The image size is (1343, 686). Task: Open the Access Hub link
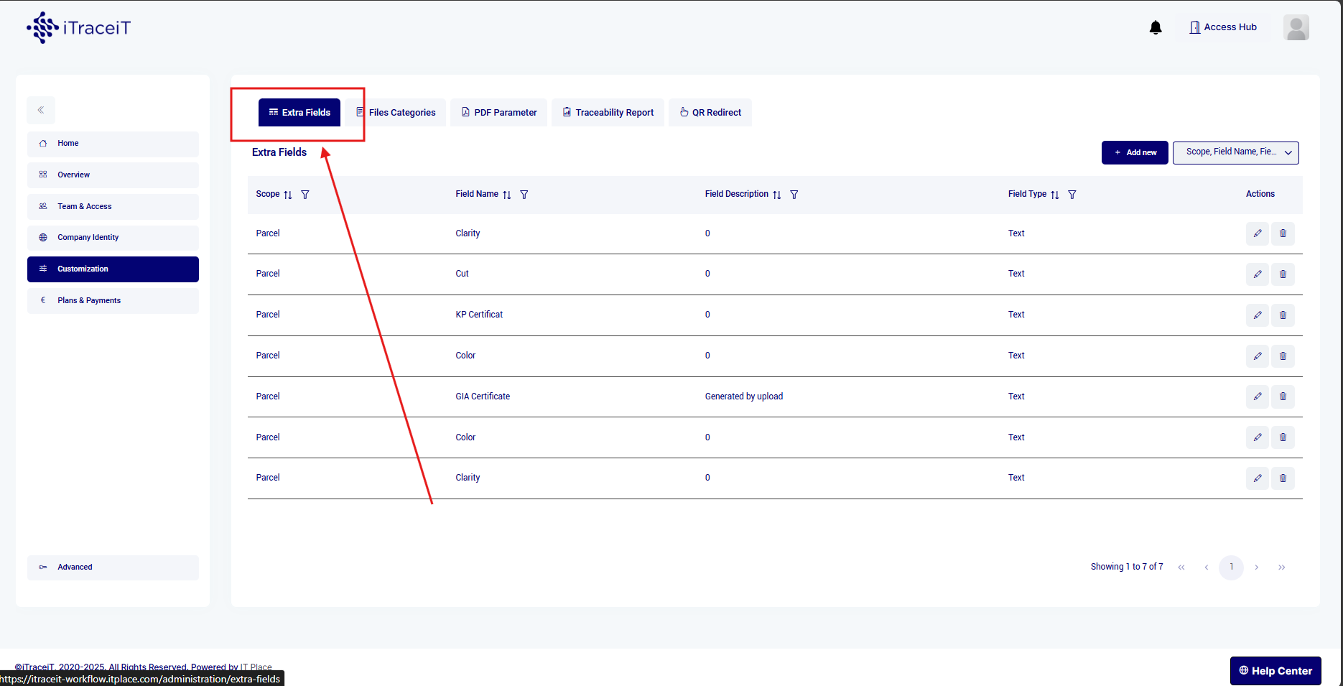coord(1223,27)
